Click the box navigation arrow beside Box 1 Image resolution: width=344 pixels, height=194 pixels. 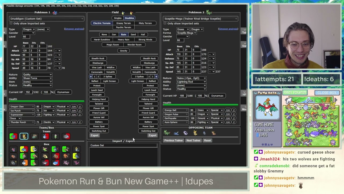(336, 100)
